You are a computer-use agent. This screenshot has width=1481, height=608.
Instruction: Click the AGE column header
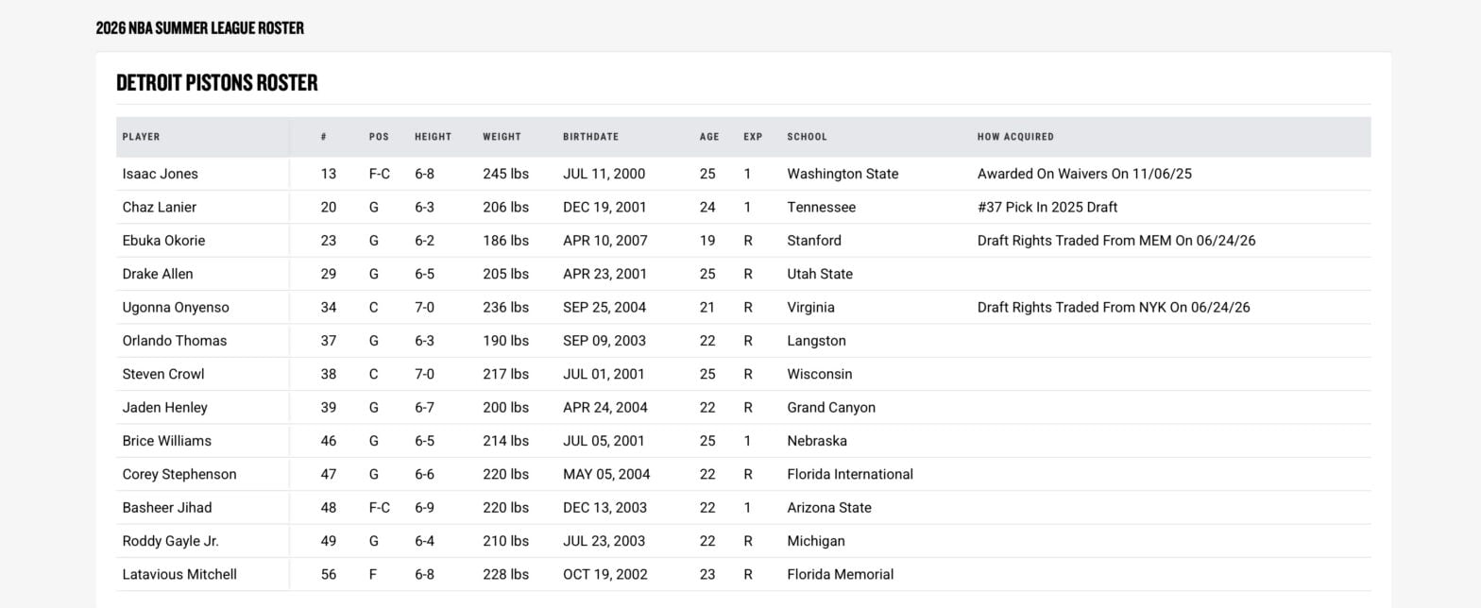(x=709, y=137)
